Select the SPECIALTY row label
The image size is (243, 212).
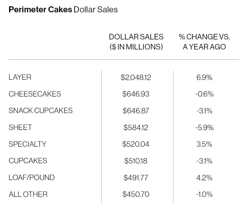coord(28,144)
